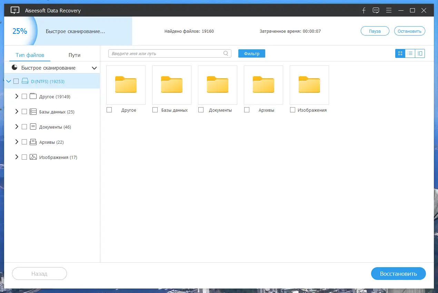Expand the Документы tree node
This screenshot has width=438, height=293.
[17, 127]
